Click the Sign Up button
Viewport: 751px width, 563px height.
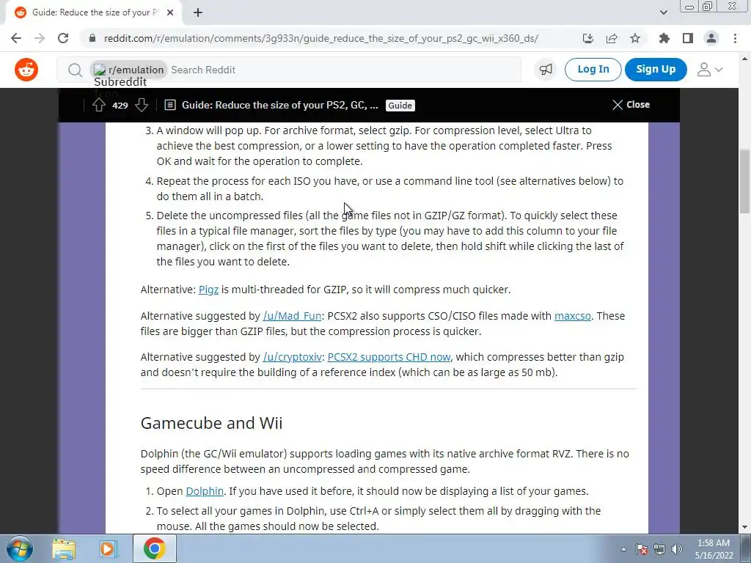pos(656,70)
